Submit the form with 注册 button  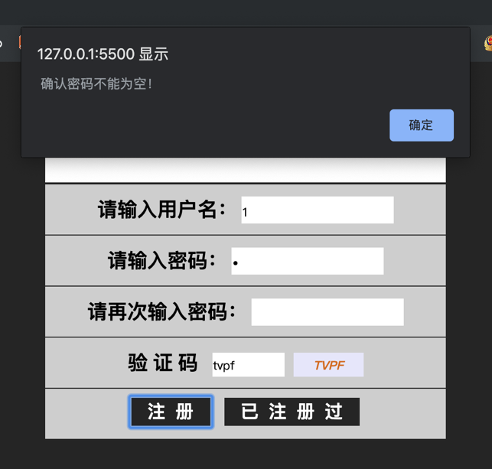(x=171, y=412)
